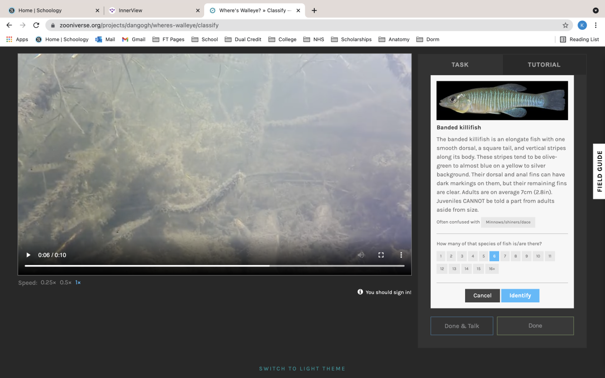Image resolution: width=605 pixels, height=378 pixels.
Task: Enter fullscreen video mode
Action: 381,255
